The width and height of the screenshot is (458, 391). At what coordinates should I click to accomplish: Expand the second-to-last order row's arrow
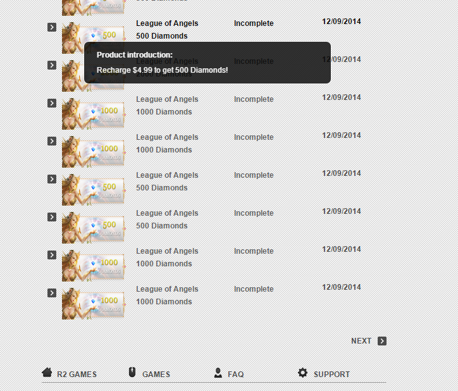coord(52,255)
